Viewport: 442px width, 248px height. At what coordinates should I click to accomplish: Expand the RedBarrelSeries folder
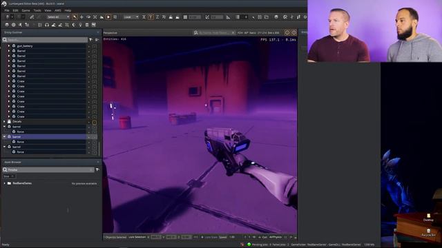tap(4, 183)
